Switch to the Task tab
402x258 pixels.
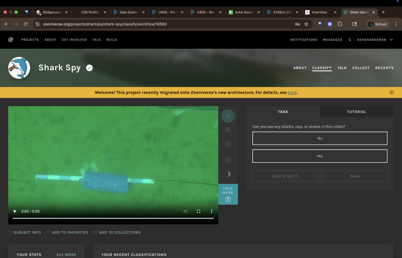(283, 112)
